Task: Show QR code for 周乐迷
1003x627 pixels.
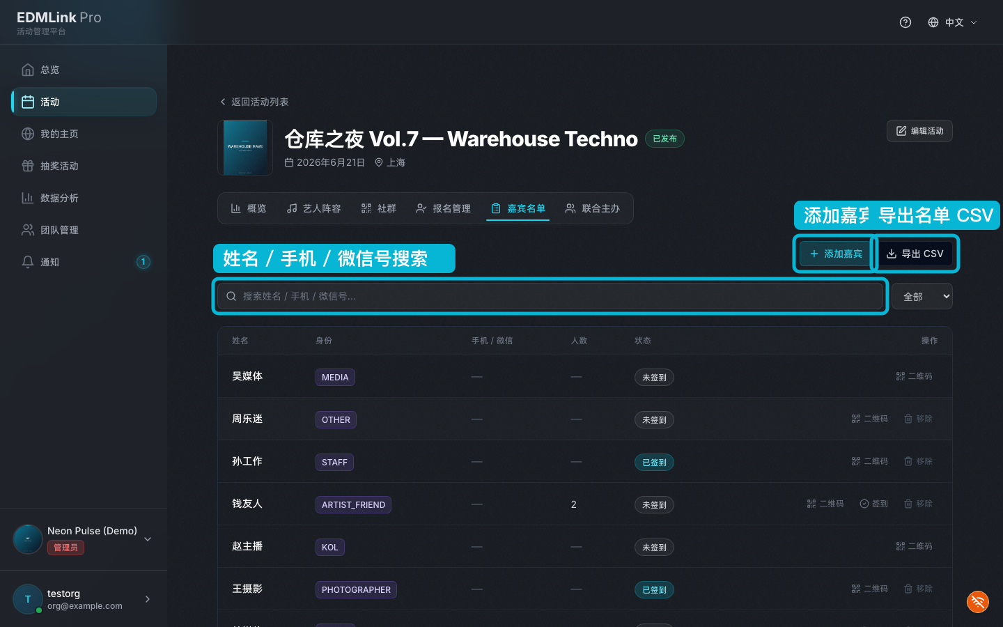Action: [870, 419]
